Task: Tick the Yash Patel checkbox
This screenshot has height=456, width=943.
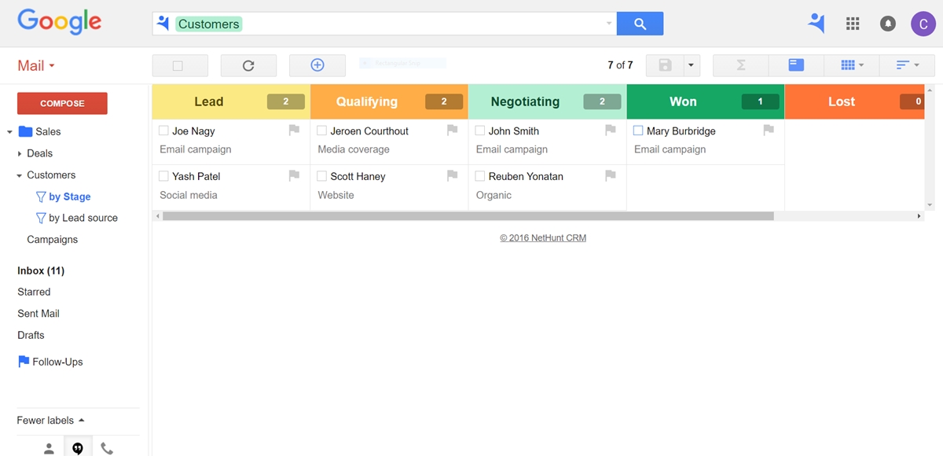Action: [x=163, y=176]
